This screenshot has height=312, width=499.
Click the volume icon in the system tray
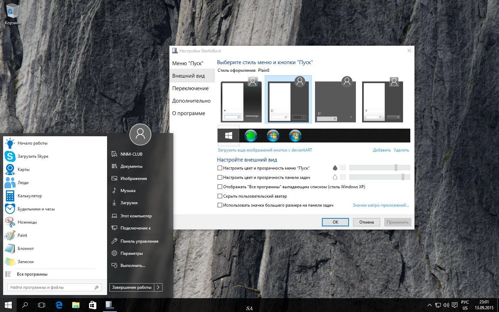pyautogui.click(x=446, y=305)
